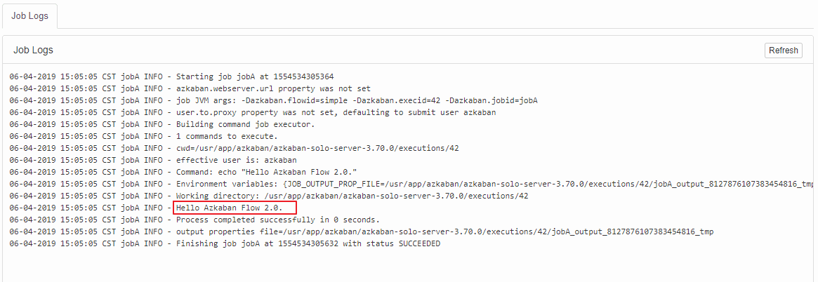The height and width of the screenshot is (282, 818).
Task: Click the output properties file log line
Action: click(362, 232)
